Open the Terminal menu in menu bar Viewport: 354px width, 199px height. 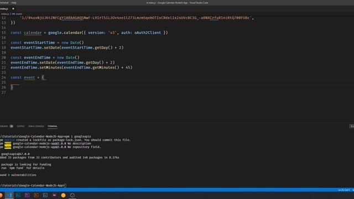pos(4,3)
